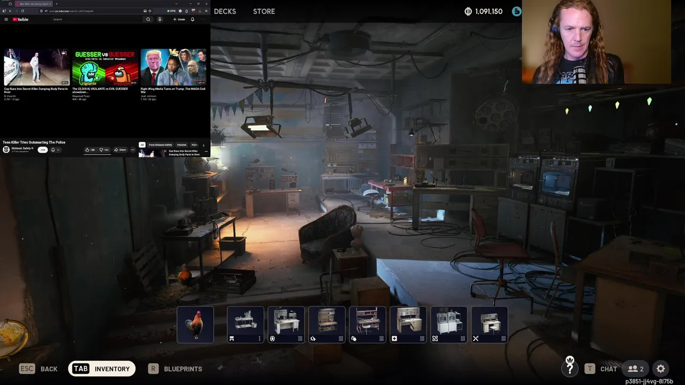Click 'Teen Killer Tries Outsmarting The Police' title

point(34,142)
